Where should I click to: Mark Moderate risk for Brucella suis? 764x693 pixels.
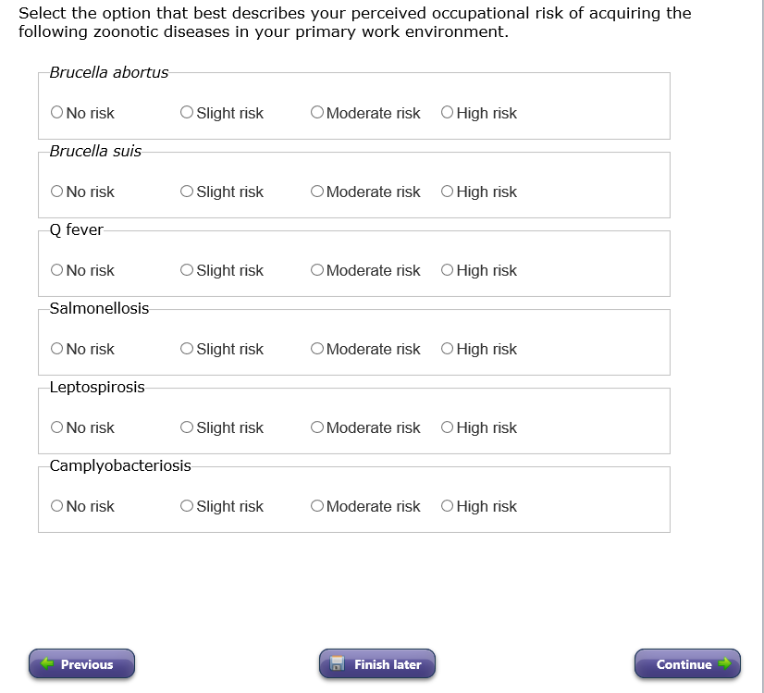[x=317, y=192]
